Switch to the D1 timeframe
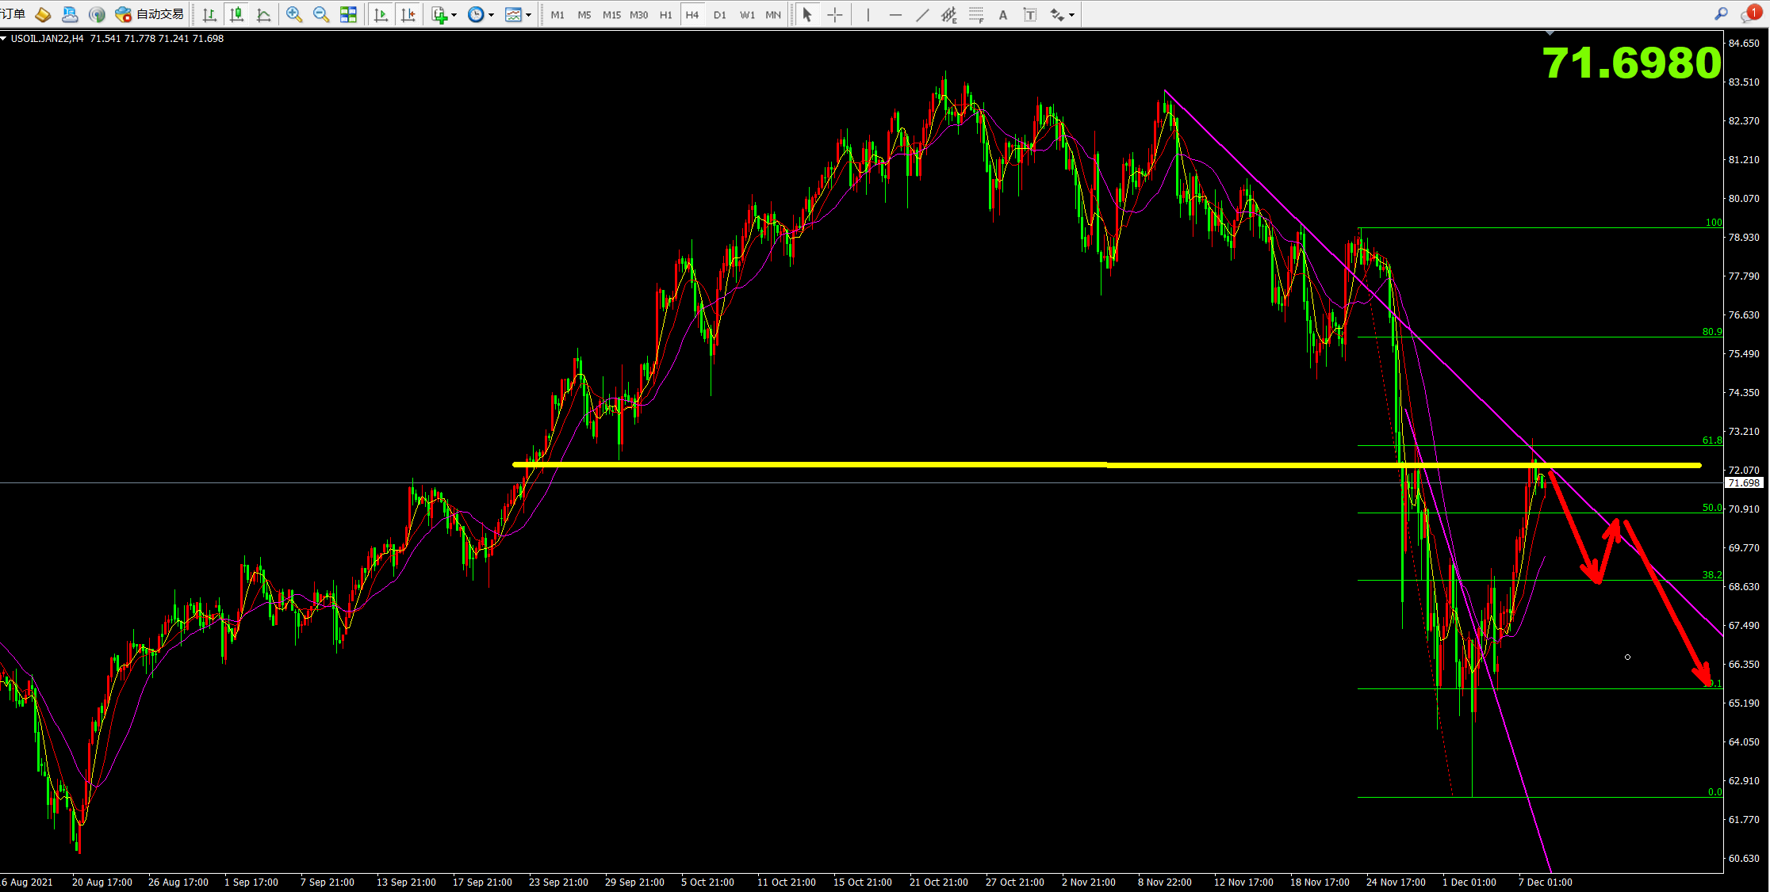The width and height of the screenshot is (1770, 892). (719, 14)
